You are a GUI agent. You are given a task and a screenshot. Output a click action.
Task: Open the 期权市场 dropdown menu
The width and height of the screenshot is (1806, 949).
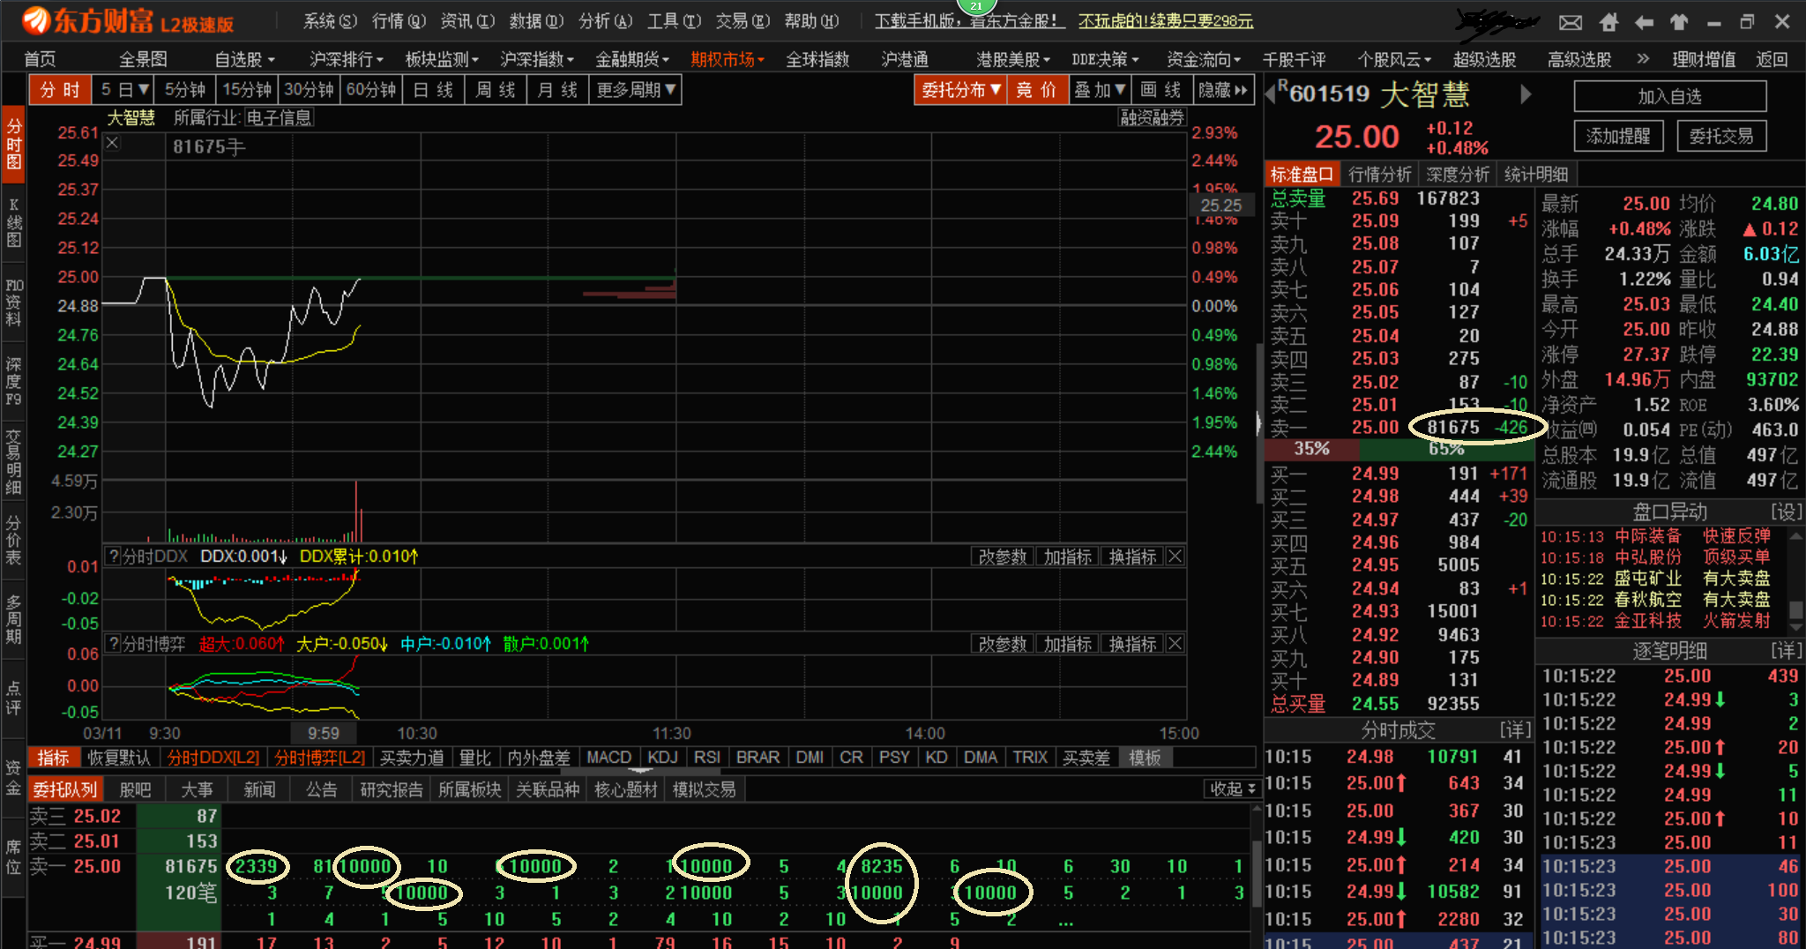coord(728,59)
